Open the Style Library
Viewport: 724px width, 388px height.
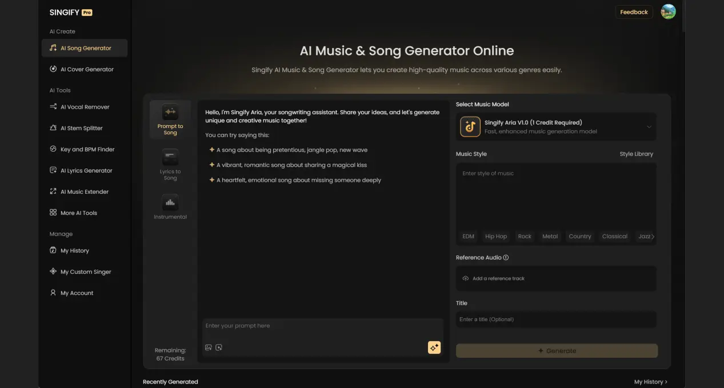point(636,153)
